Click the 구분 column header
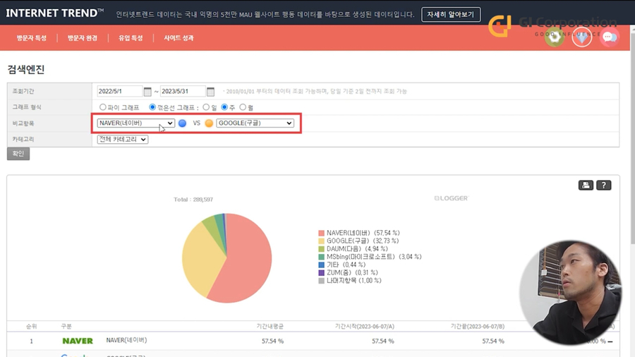This screenshot has width=635, height=357. 66,326
